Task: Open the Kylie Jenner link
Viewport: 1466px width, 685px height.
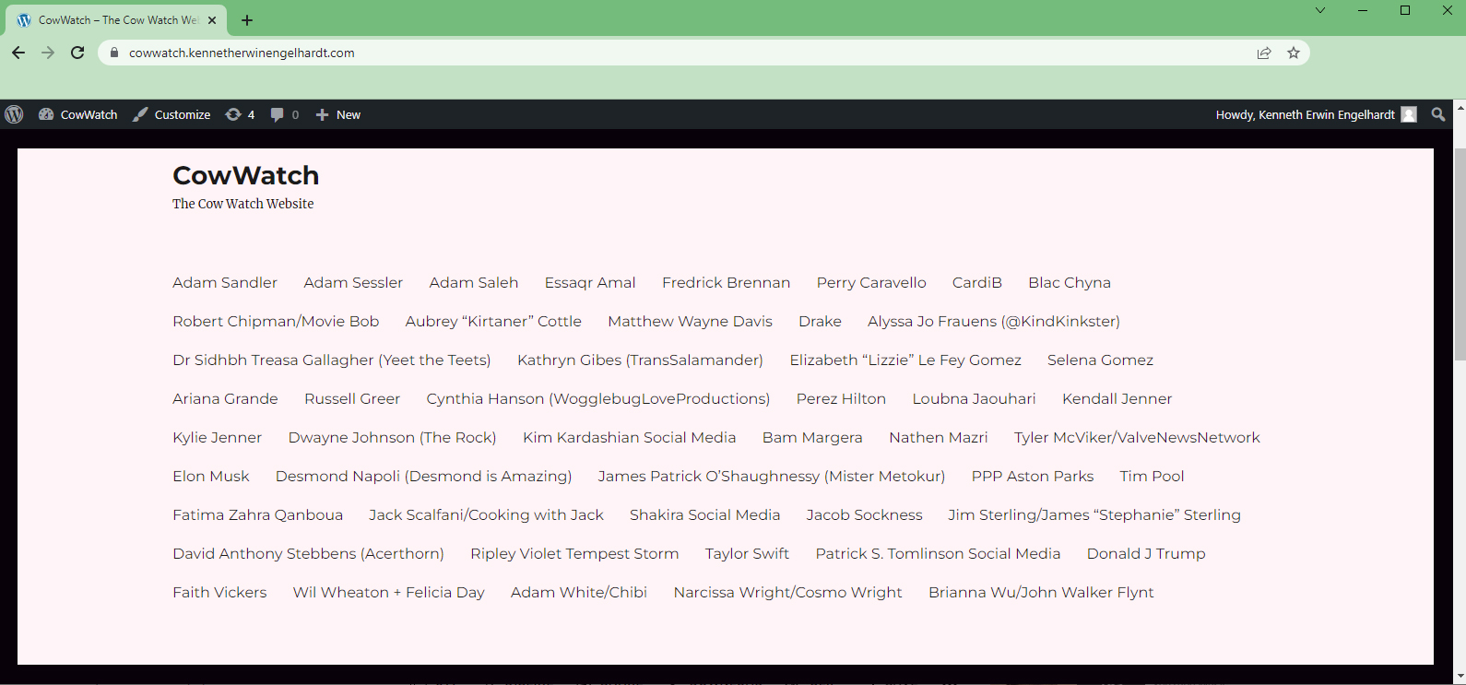Action: [x=217, y=437]
